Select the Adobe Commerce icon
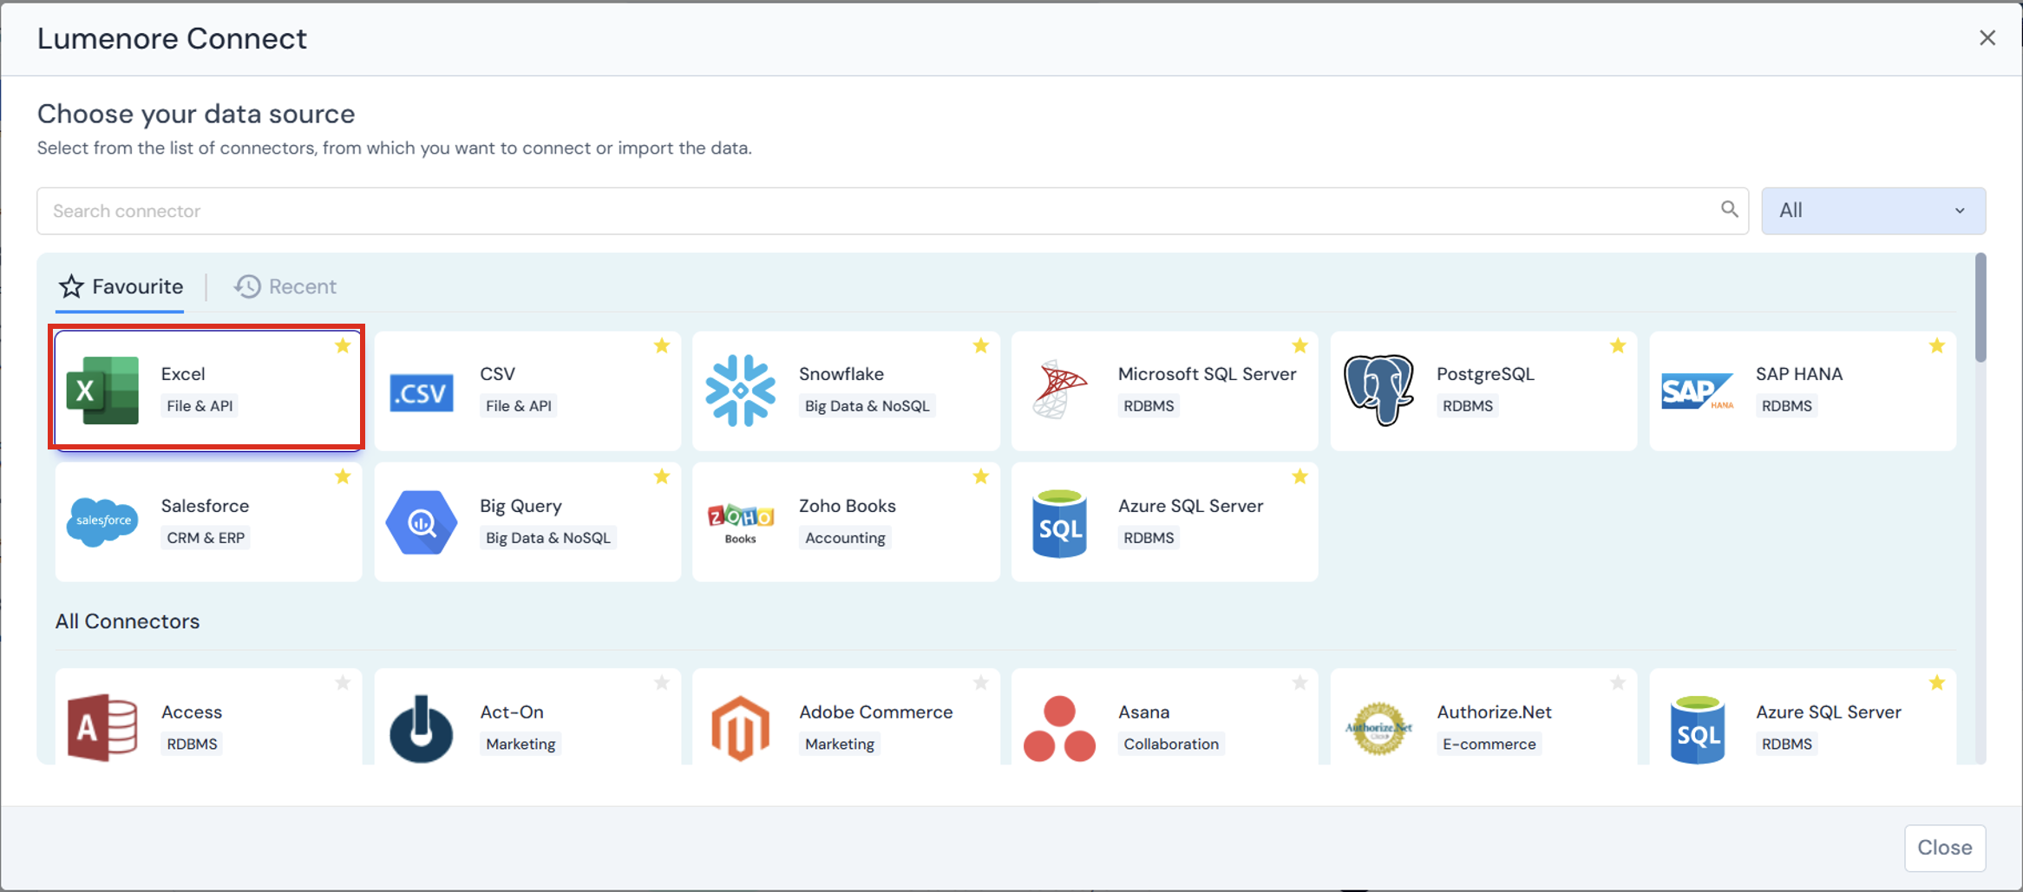The height and width of the screenshot is (892, 2023). tap(740, 728)
